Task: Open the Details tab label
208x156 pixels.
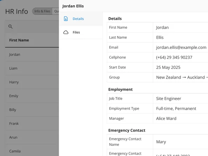Action: click(x=78, y=19)
